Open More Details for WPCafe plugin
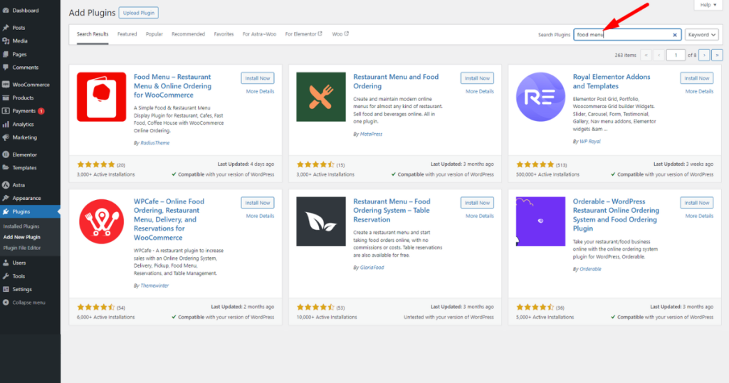 point(260,216)
